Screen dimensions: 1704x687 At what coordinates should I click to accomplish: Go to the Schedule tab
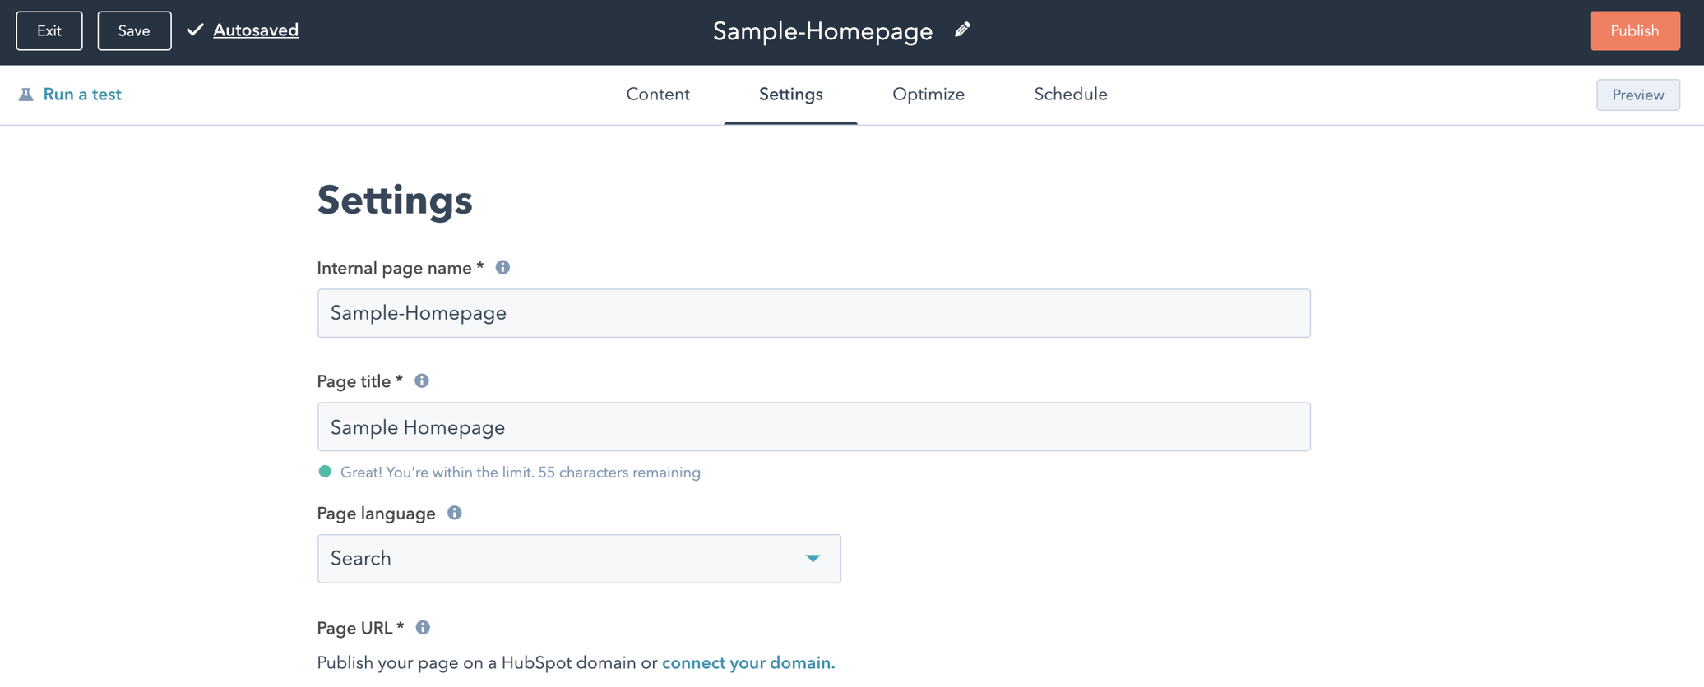point(1071,95)
